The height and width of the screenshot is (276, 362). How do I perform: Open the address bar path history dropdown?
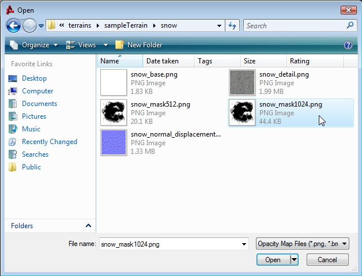pos(220,26)
